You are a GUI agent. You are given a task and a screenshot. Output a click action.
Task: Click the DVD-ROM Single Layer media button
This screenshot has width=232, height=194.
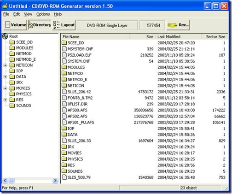[x=107, y=25]
